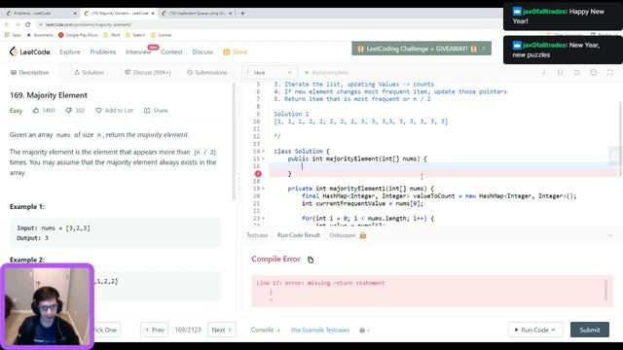Reset code to default with the revert icon
This screenshot has height=350, width=623.
pyautogui.click(x=576, y=73)
